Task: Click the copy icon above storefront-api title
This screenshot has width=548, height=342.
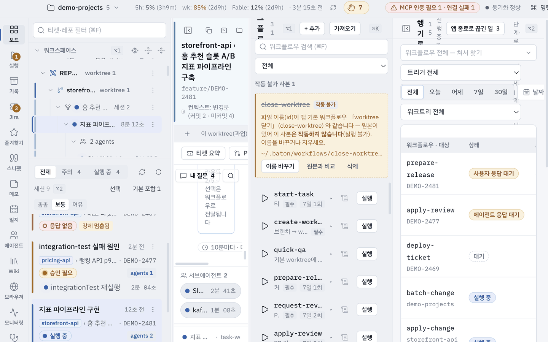Action: pos(209,30)
